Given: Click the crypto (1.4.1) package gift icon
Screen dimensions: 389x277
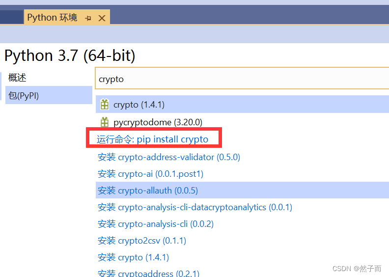Looking at the screenshot, I should [104, 105].
